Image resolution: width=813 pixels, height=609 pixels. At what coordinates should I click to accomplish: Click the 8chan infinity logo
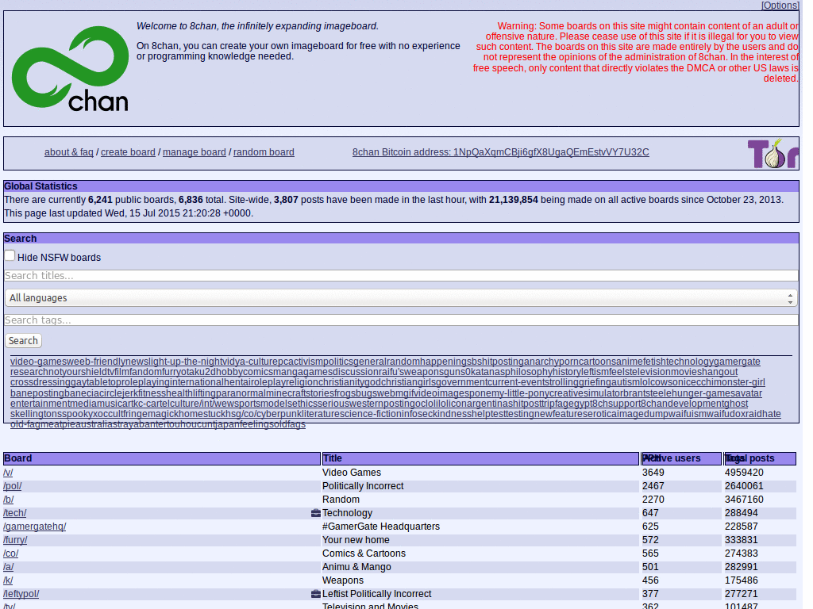[70, 69]
